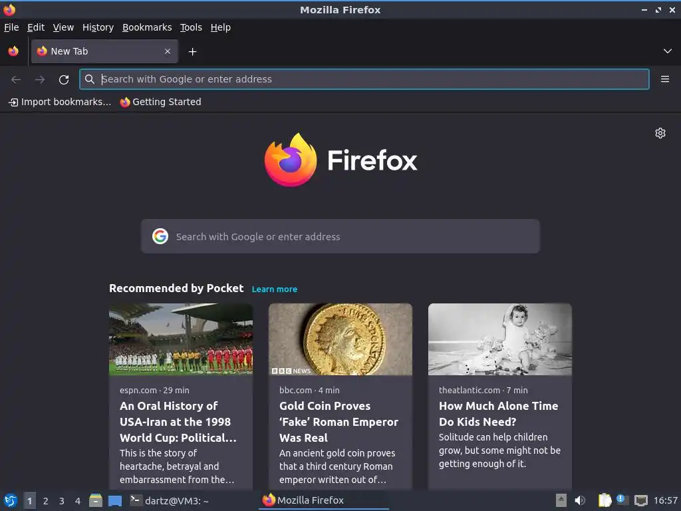Open the taskbar start menu icon
681x511 pixels.
[11, 500]
